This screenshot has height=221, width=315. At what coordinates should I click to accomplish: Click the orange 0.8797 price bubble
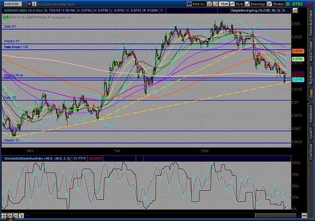298,51
